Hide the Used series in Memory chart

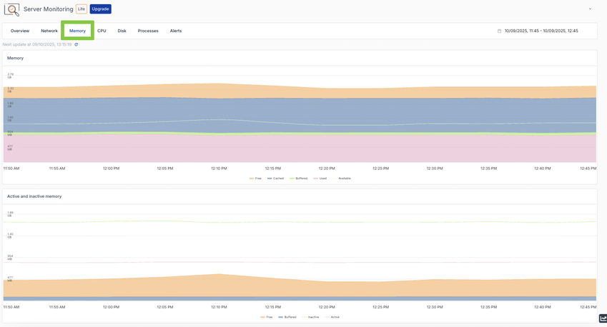[320, 178]
